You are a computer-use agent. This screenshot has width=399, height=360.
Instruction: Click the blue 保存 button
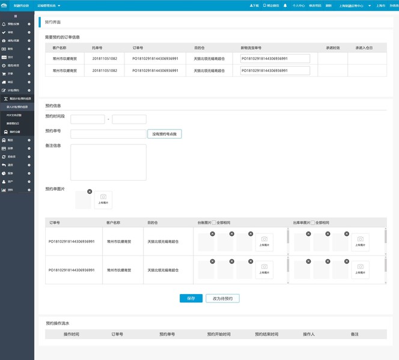tap(191, 298)
